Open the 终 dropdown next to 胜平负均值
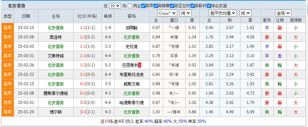 click(x=245, y=13)
